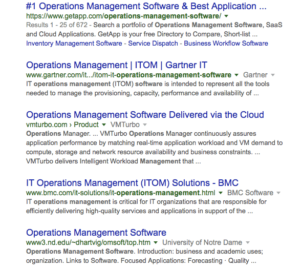Image resolution: width=302 pixels, height=269 pixels.
Task: Expand green arrow after bmc.com URL
Action: 221,193
